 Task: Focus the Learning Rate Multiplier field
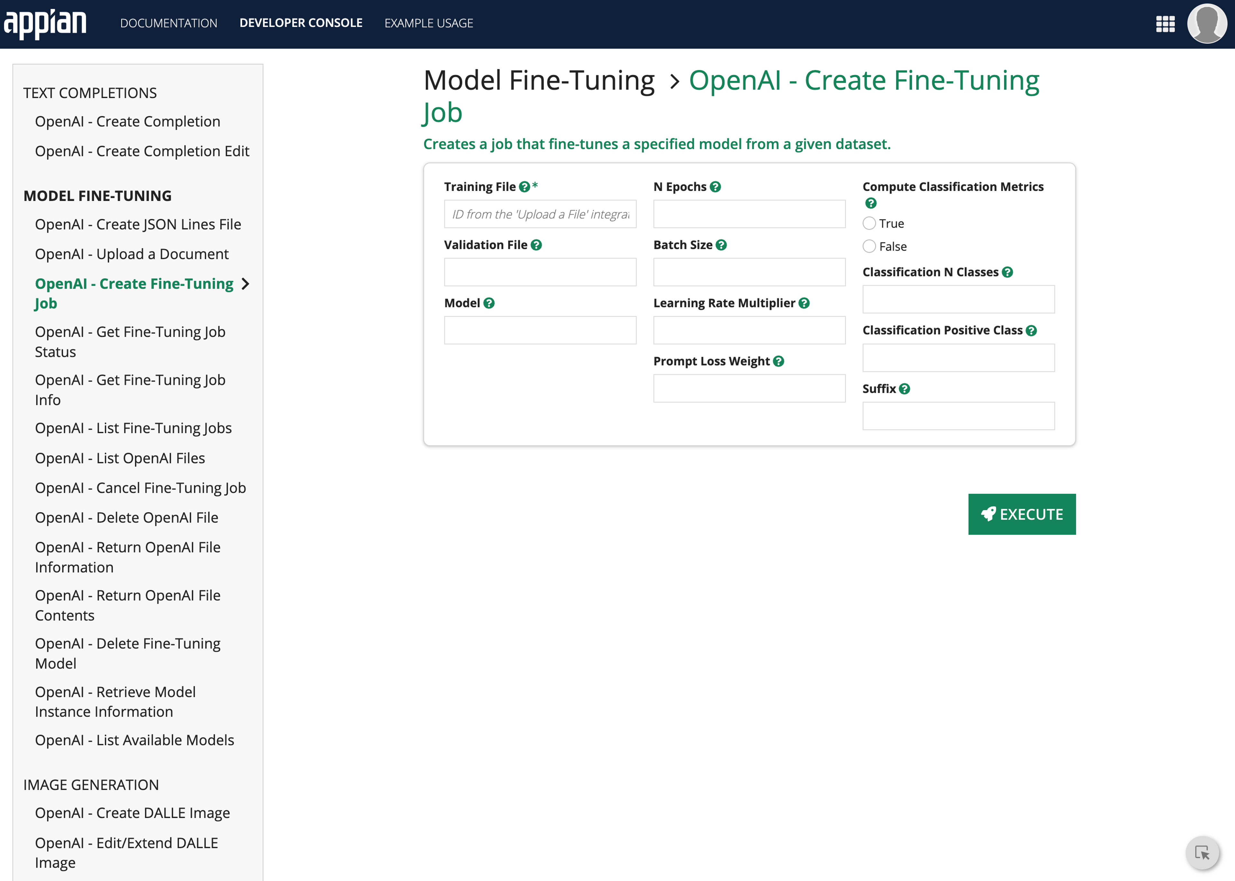point(749,331)
